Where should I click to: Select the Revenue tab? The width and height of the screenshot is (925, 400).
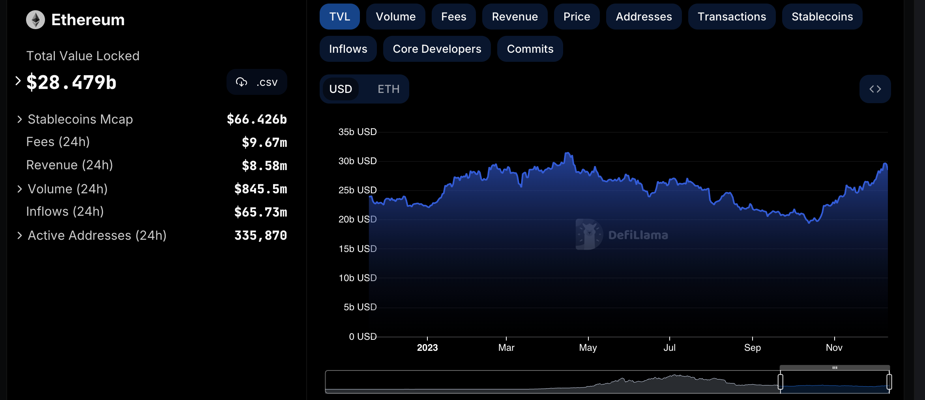pyautogui.click(x=515, y=17)
